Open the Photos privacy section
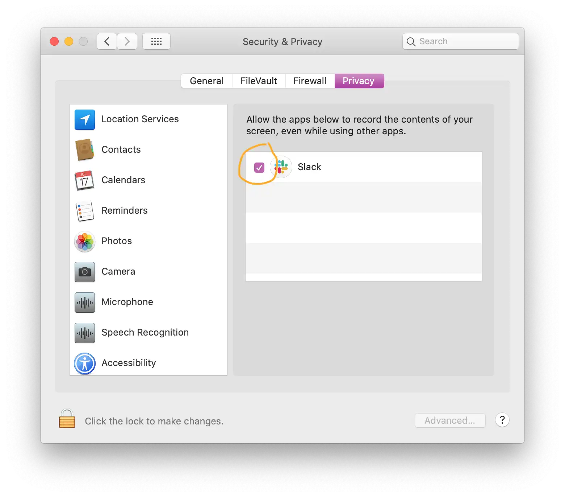 click(84, 241)
